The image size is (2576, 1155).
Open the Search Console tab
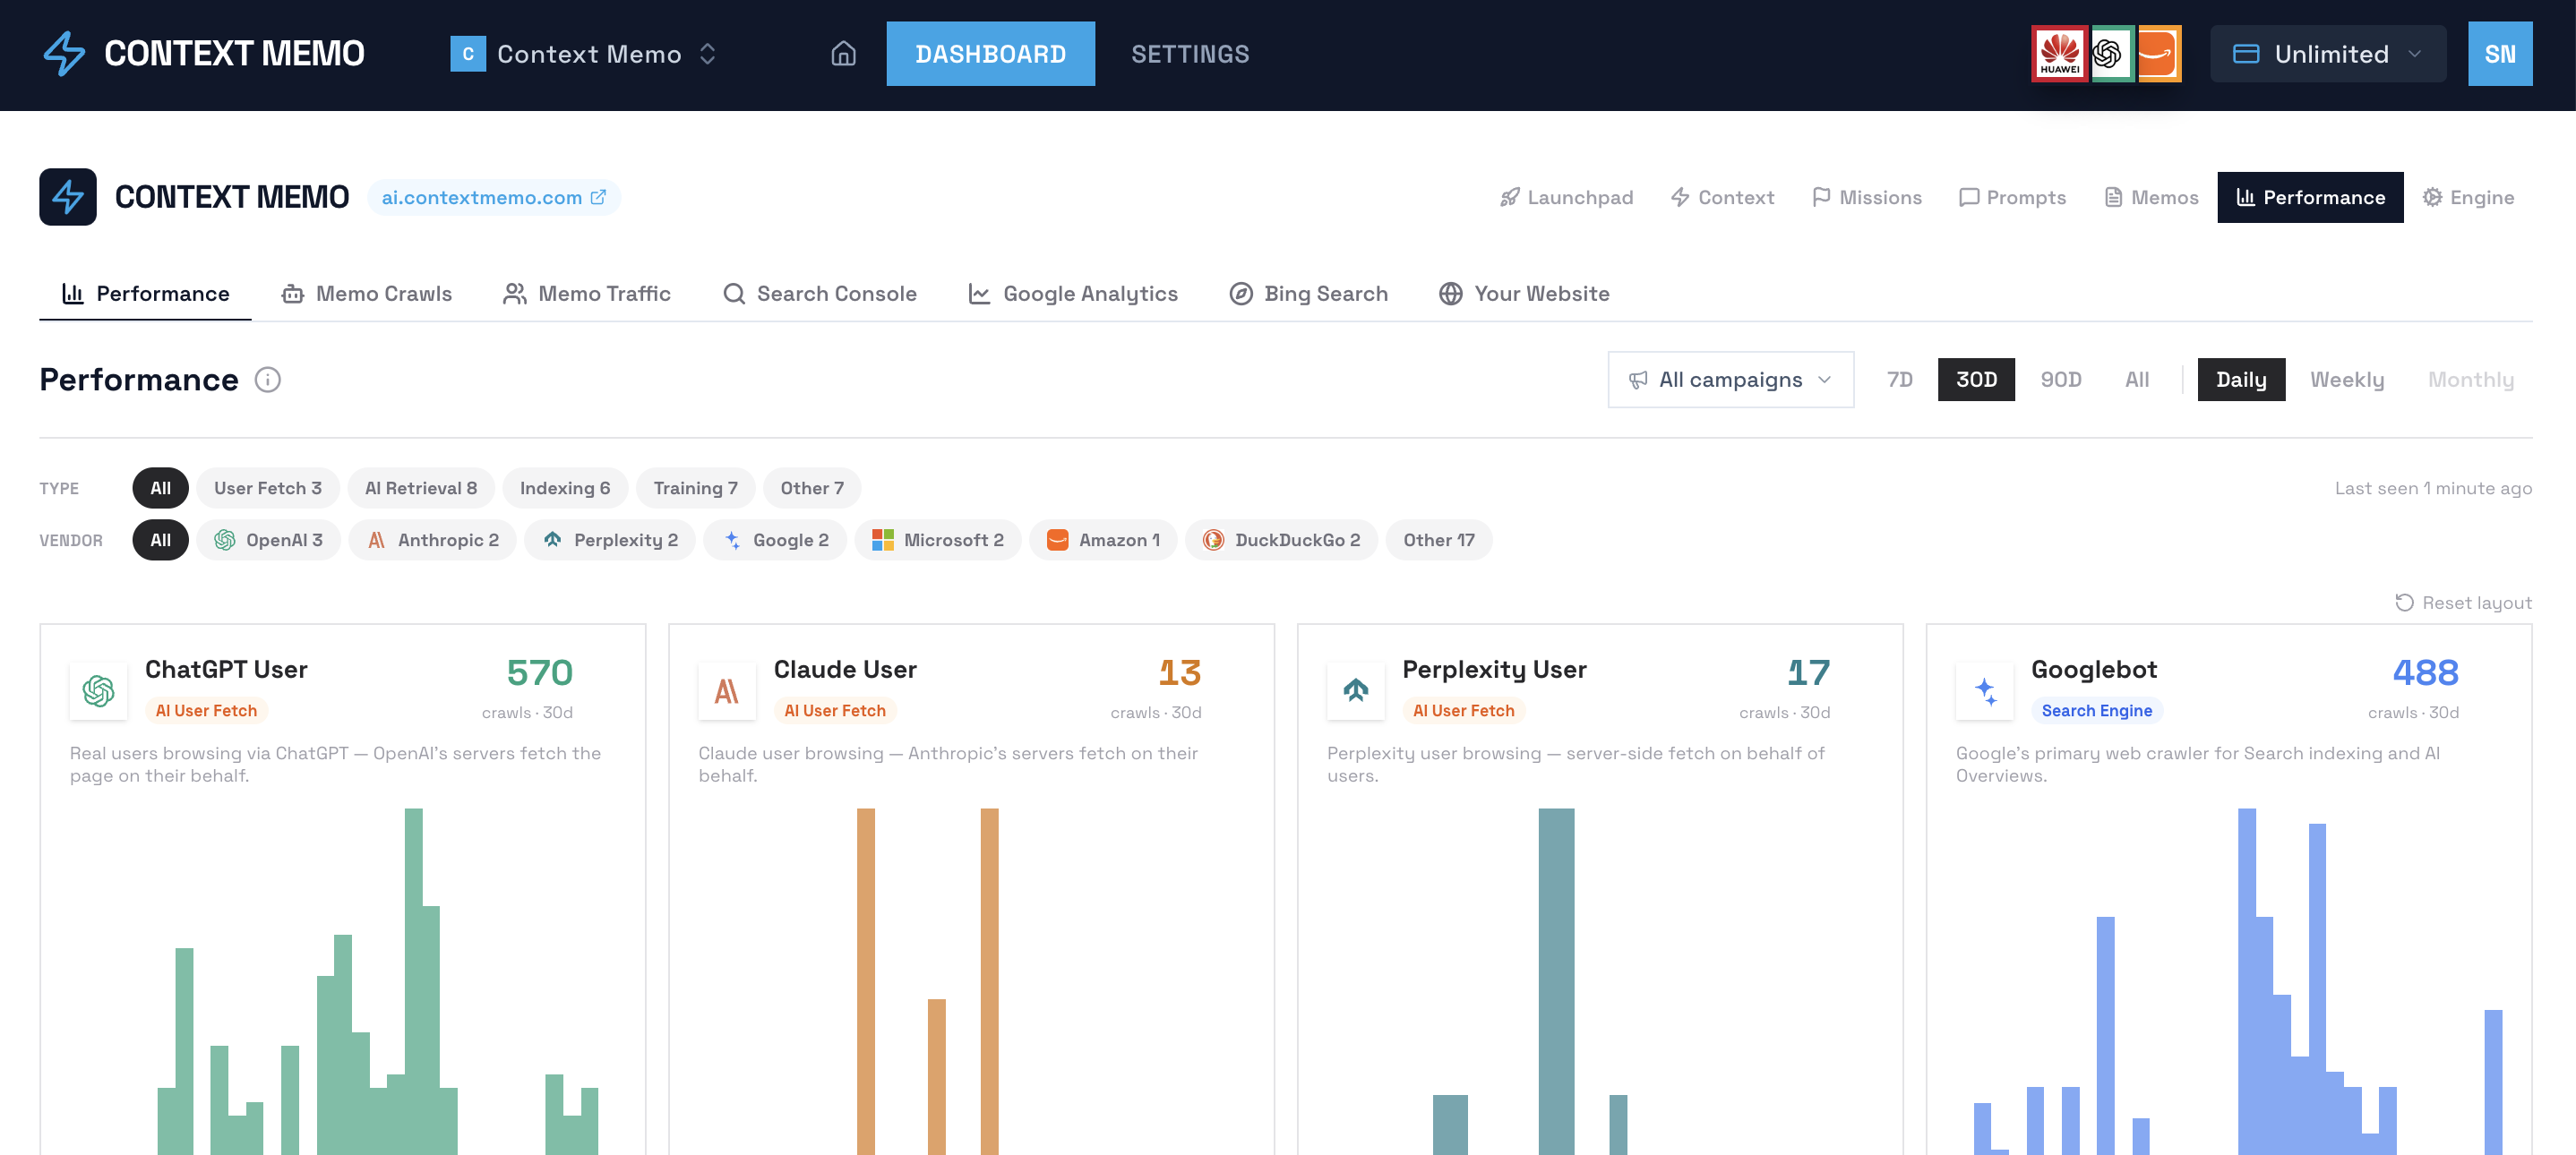coord(819,294)
